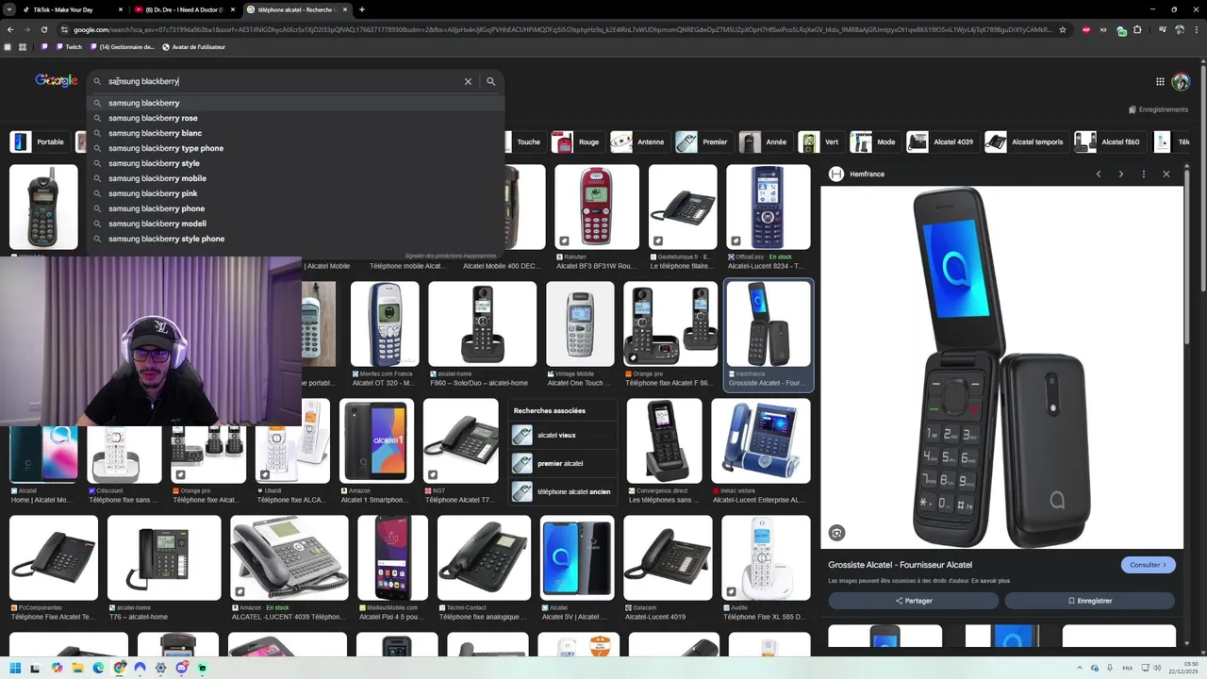Switch to the Dr. Dre YouTube tab
This screenshot has width=1207, height=679.
click(x=184, y=9)
